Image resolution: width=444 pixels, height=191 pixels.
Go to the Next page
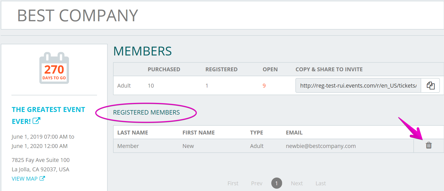(x=297, y=183)
